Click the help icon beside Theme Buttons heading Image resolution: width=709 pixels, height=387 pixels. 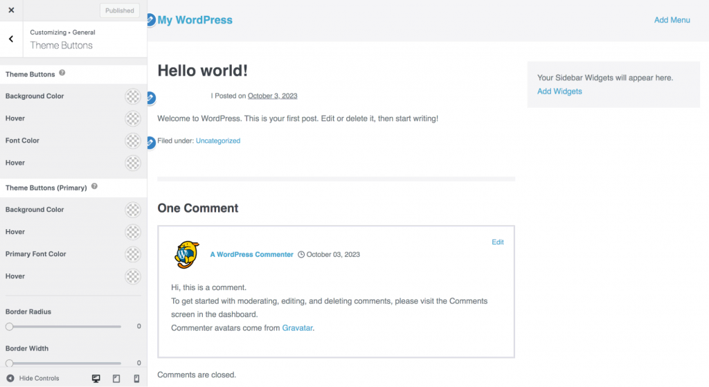[x=62, y=73]
